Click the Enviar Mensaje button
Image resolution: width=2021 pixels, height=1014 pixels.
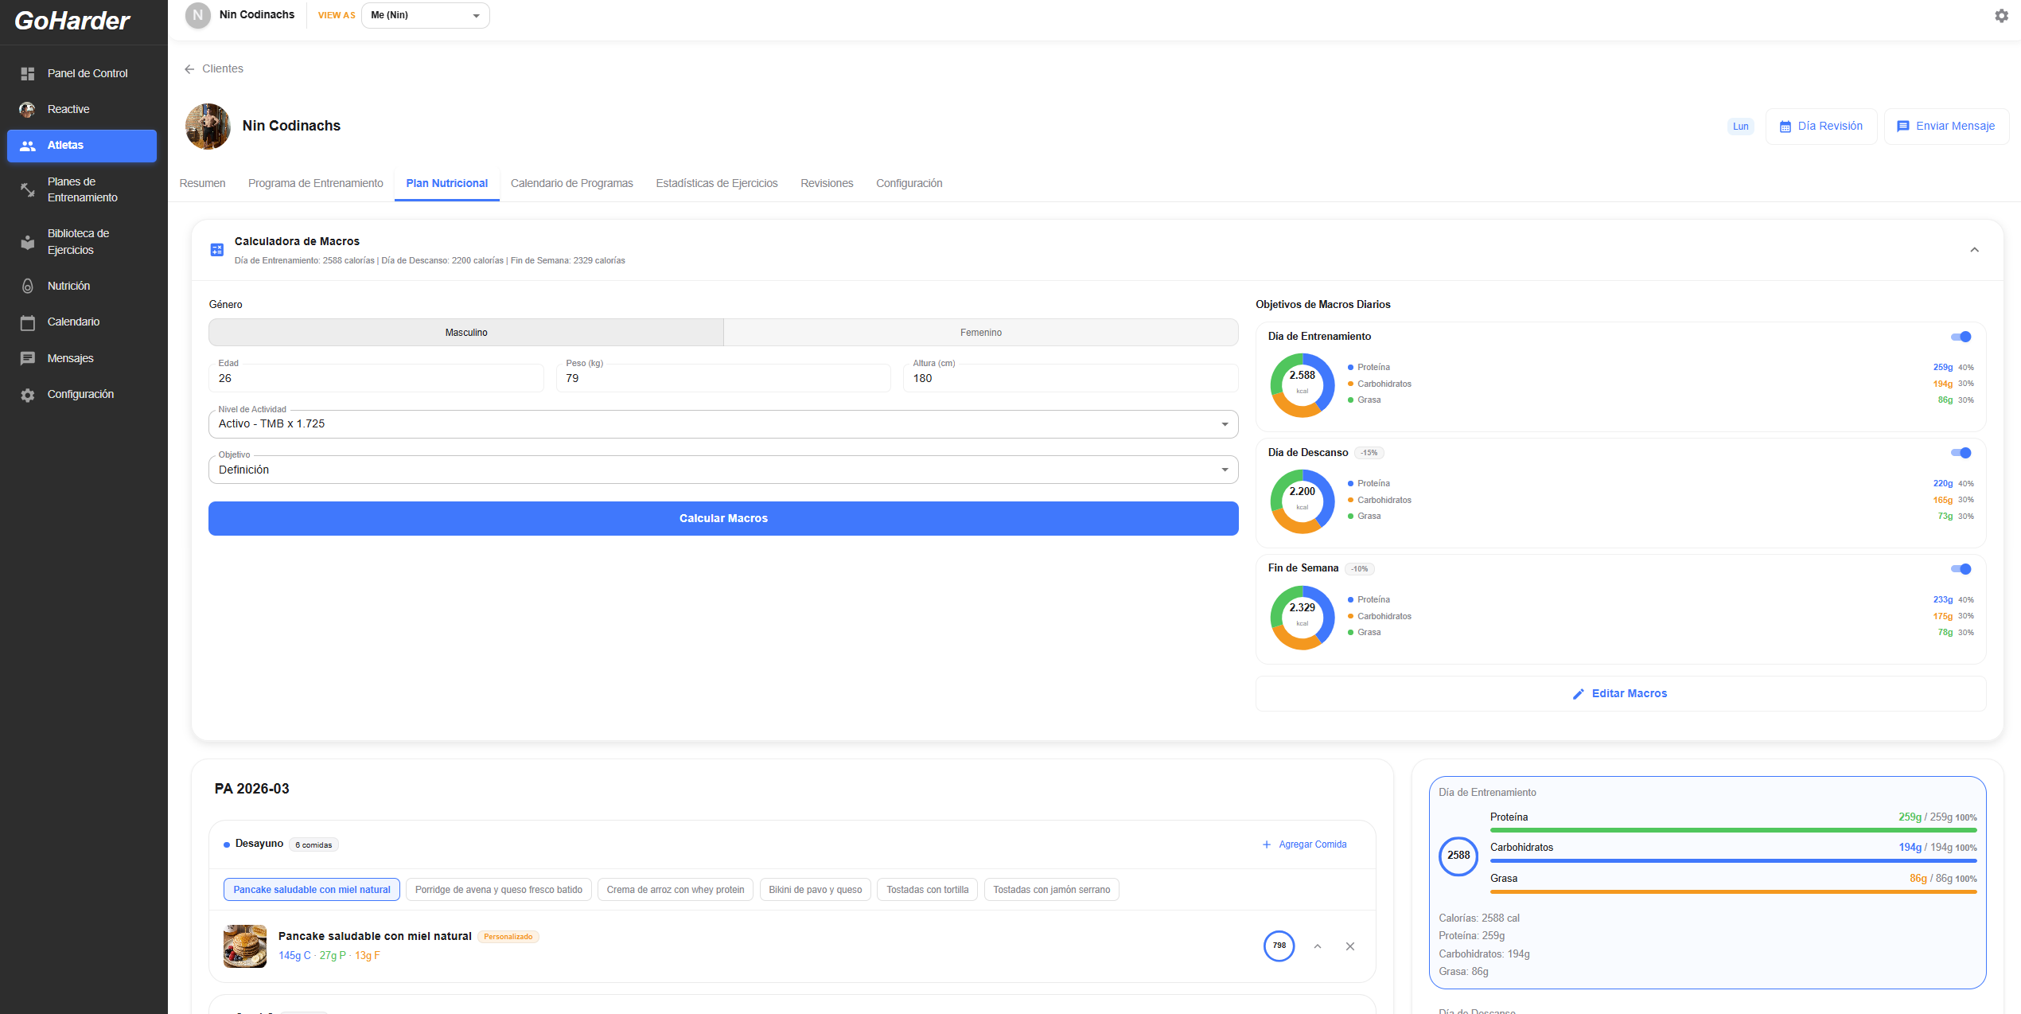click(1946, 126)
